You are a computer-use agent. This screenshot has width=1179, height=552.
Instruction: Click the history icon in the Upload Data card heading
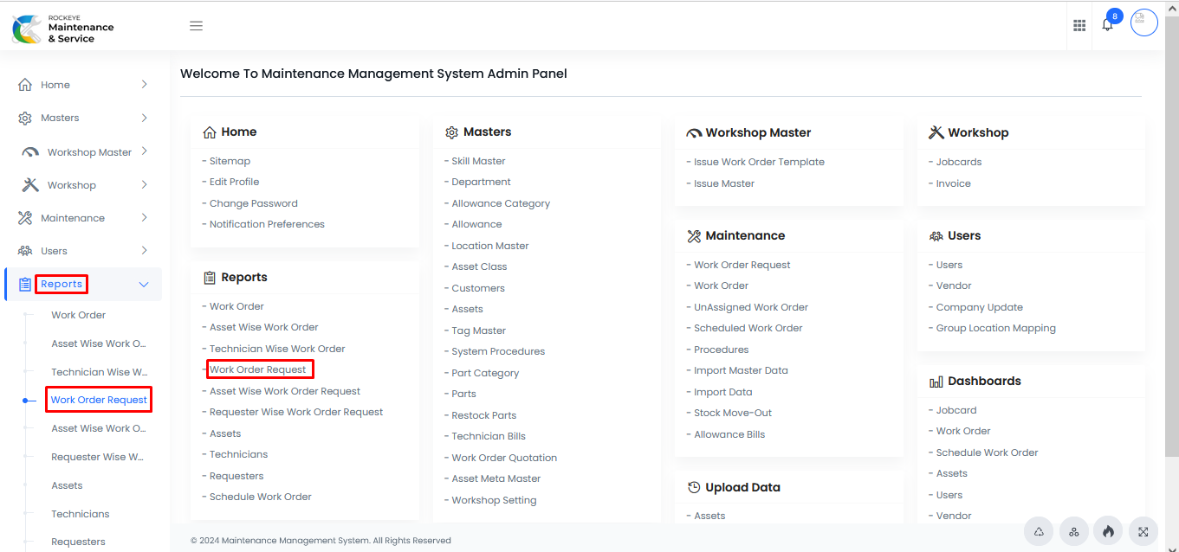[x=694, y=488]
